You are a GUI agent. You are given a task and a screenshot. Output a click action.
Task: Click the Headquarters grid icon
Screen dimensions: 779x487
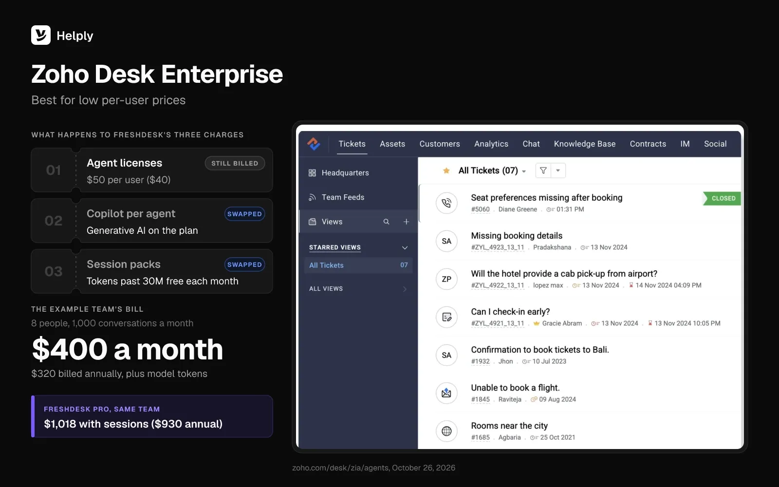click(313, 173)
